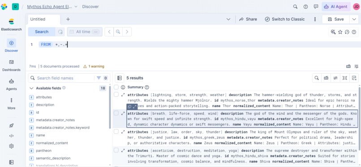View the 1 warning message
This screenshot has width=361, height=167.
pos(94,66)
